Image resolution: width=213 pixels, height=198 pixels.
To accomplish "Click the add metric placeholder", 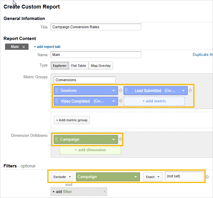I will (x=154, y=101).
